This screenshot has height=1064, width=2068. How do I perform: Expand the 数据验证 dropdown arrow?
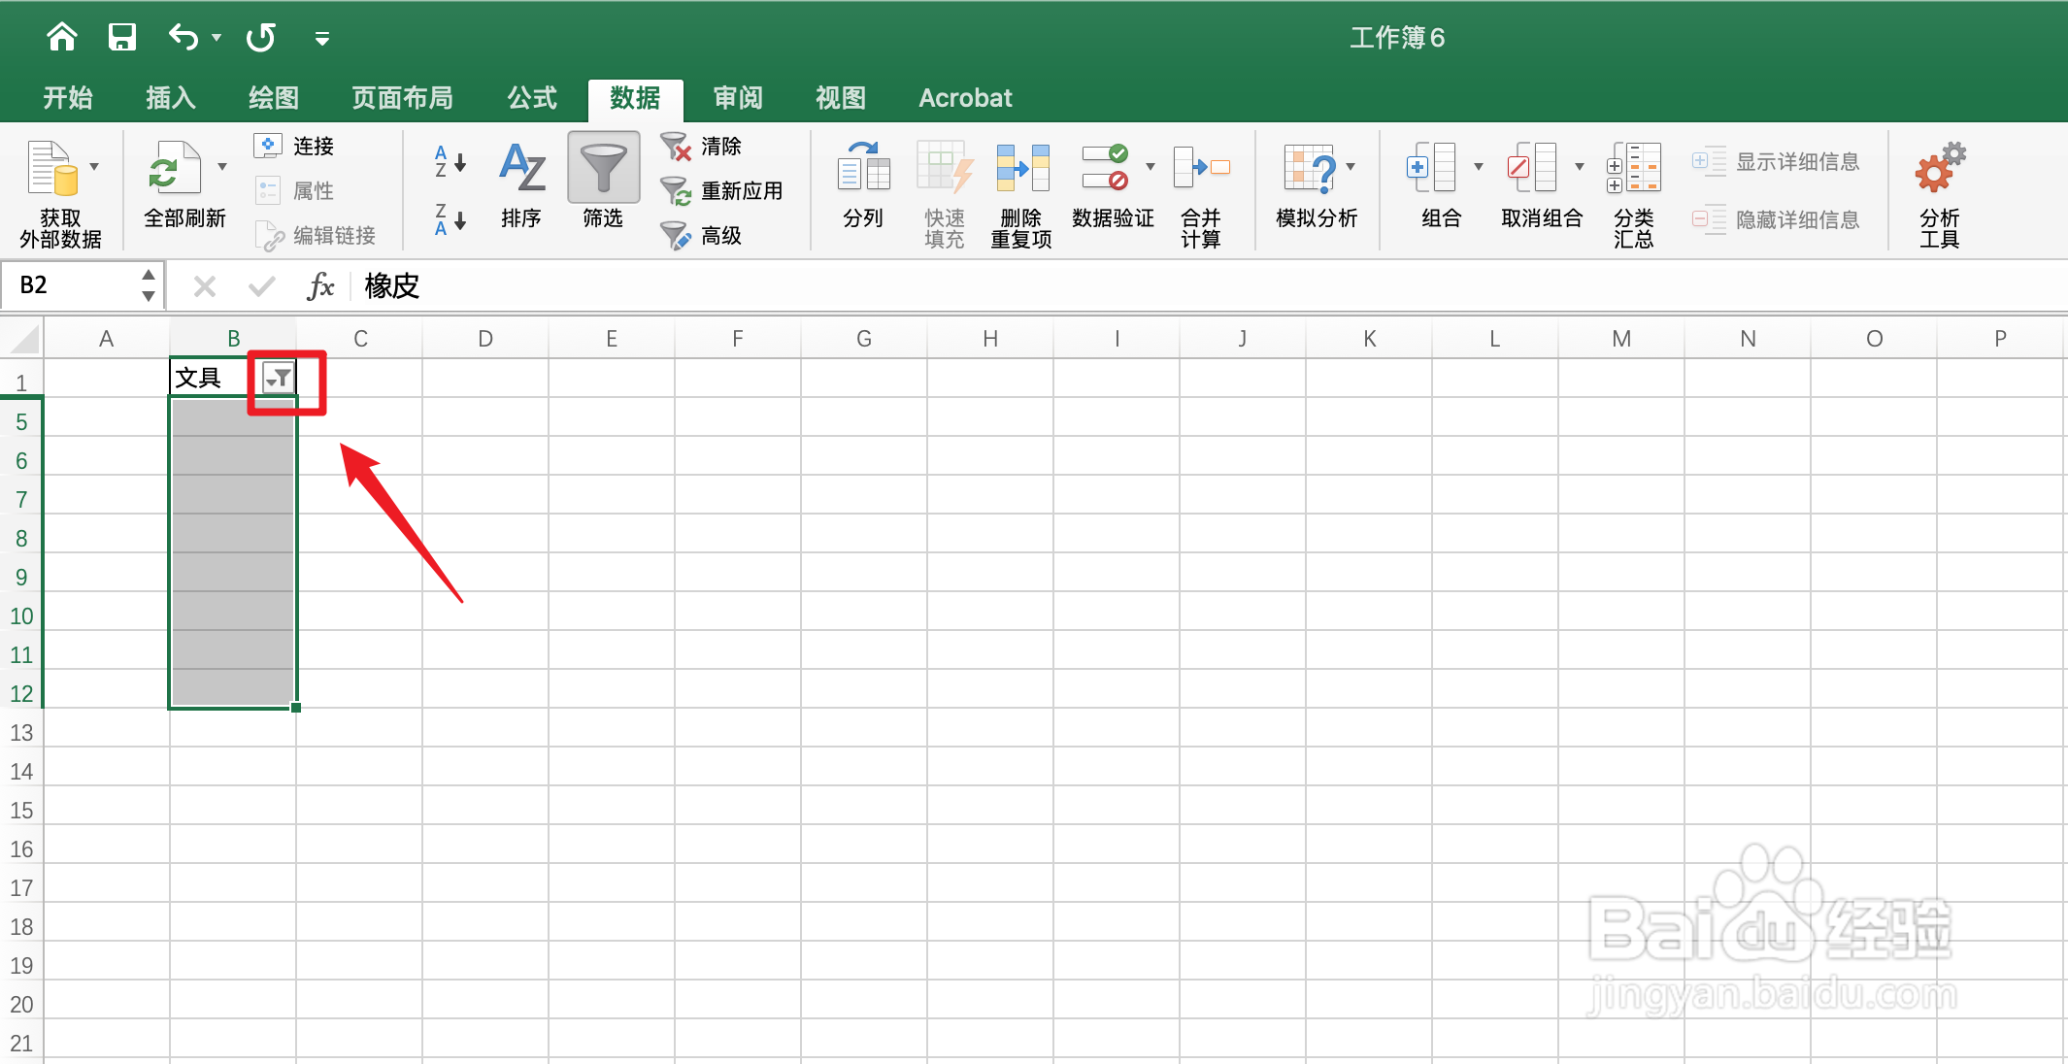pyautogui.click(x=1150, y=165)
